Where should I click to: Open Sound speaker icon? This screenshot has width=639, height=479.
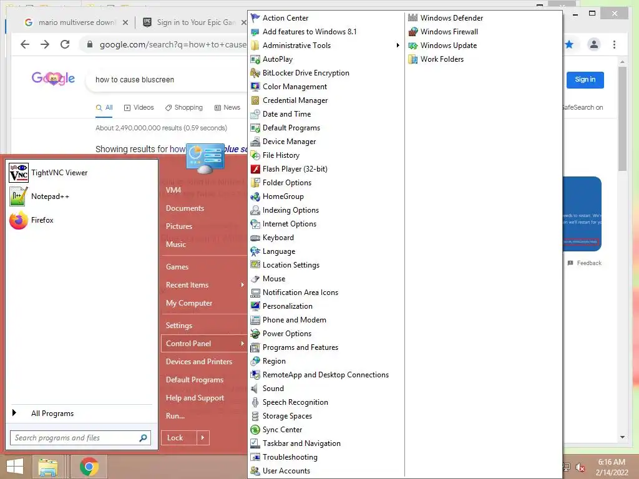coord(255,389)
